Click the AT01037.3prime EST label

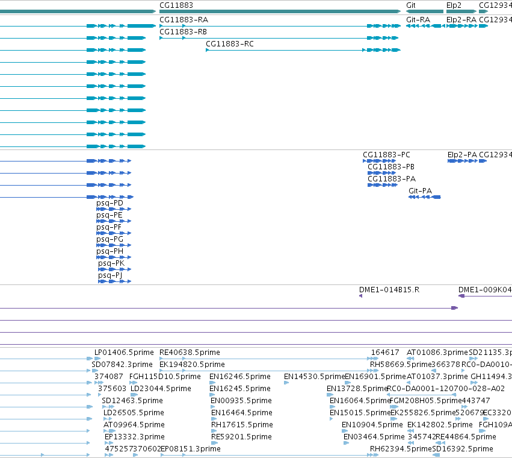click(437, 377)
